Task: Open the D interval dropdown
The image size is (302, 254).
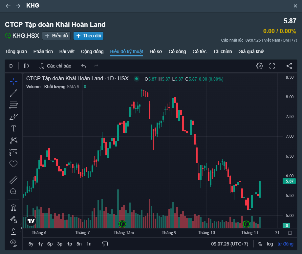Action: [x=11, y=66]
